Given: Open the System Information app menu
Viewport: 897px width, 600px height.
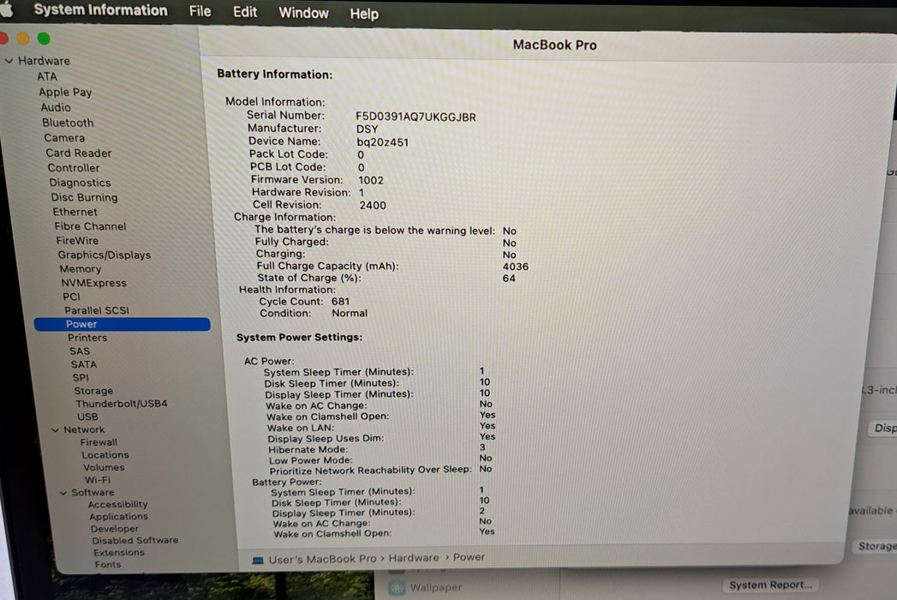Looking at the screenshot, I should tap(101, 10).
